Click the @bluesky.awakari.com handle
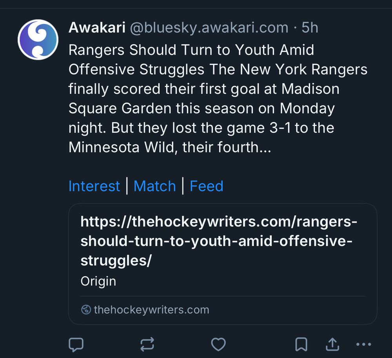This screenshot has width=392, height=358. (209, 28)
